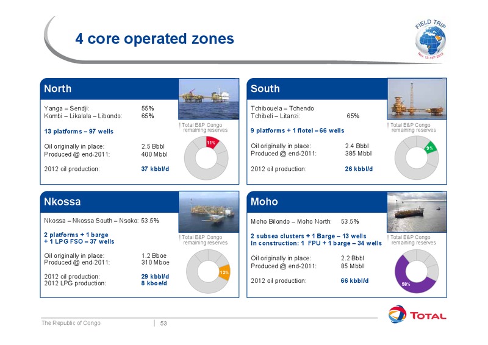The width and height of the screenshot is (488, 345).
Task: Click the '26 kbbl/d' production value
Action: coord(359,169)
